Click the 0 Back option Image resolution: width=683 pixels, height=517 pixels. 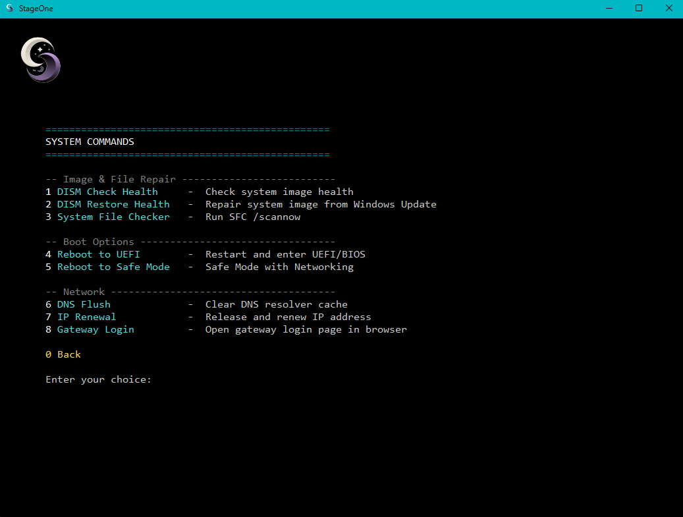(63, 354)
